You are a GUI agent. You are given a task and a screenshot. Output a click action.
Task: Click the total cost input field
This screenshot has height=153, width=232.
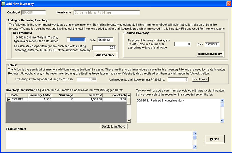coord(104,48)
